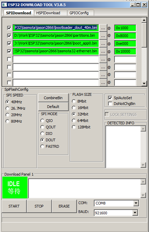The width and height of the screenshot is (149, 232).
Task: Click ellipsis browse button for partitions.bin row
Action: (103, 36)
